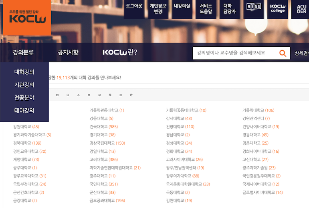Open 건양대학교 (110) lectures

click(180, 127)
